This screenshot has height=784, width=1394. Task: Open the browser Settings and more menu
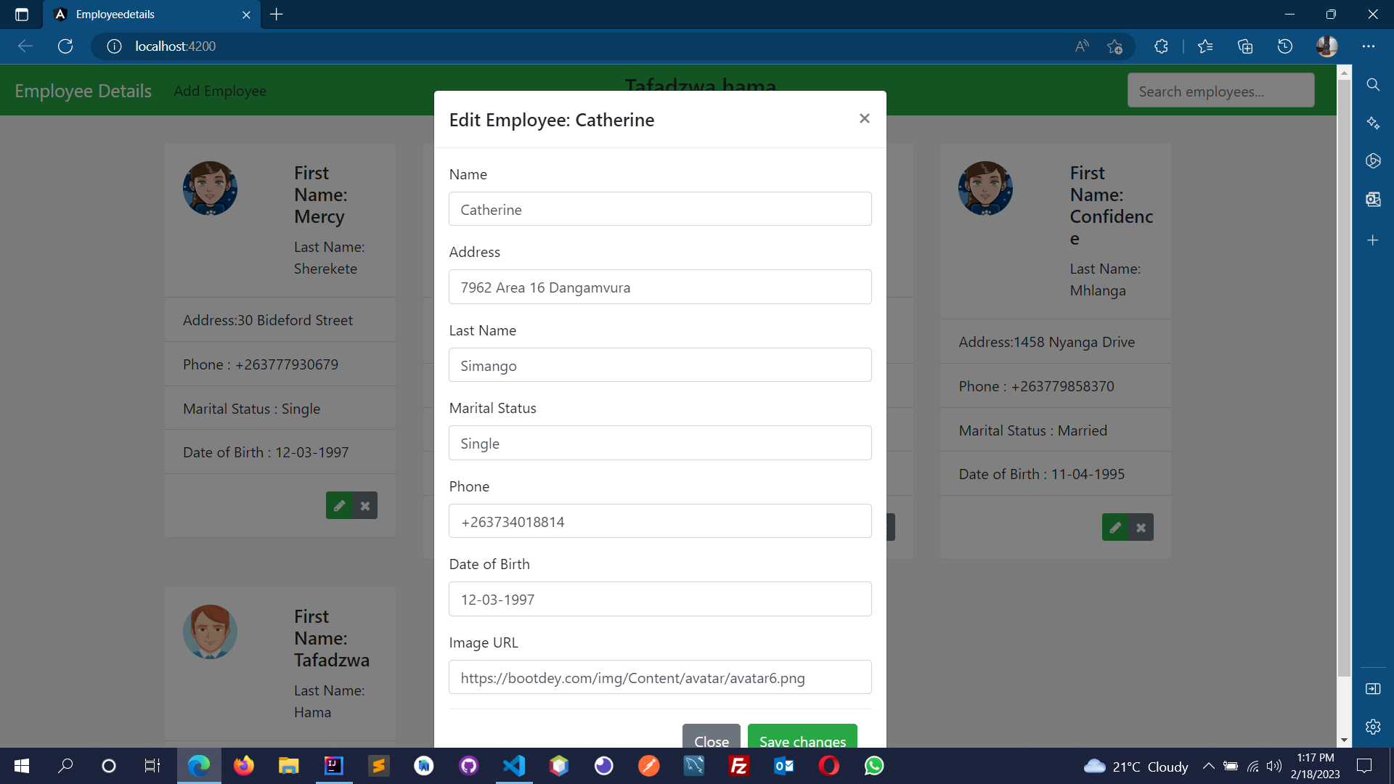[1369, 46]
